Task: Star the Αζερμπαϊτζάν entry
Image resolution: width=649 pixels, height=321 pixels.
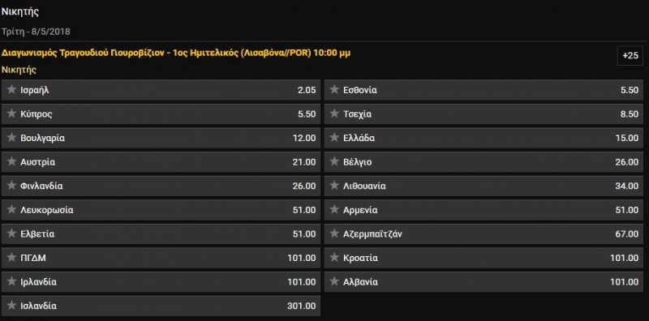Action: (334, 233)
